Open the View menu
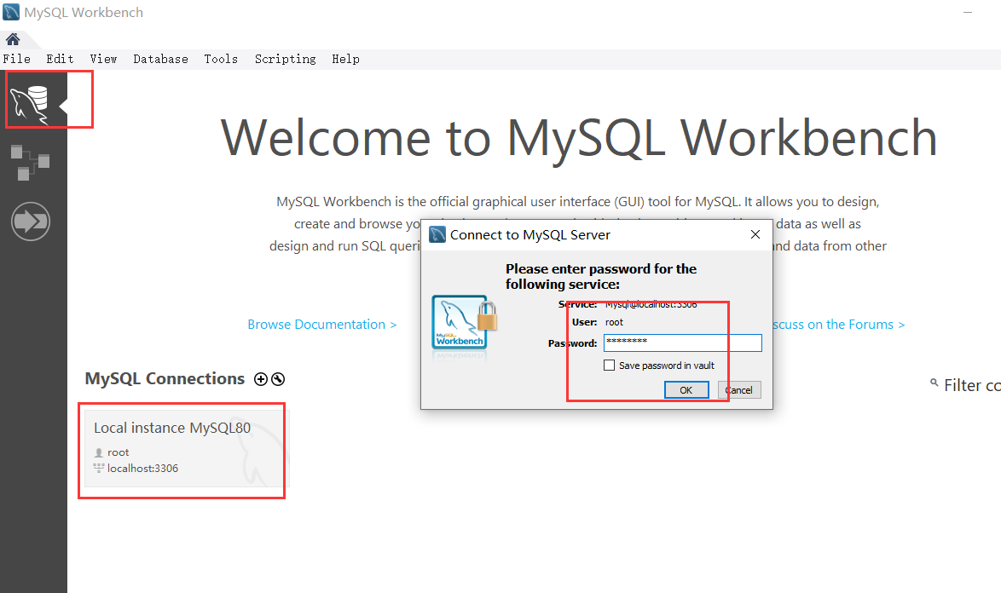1001x593 pixels. click(x=103, y=59)
